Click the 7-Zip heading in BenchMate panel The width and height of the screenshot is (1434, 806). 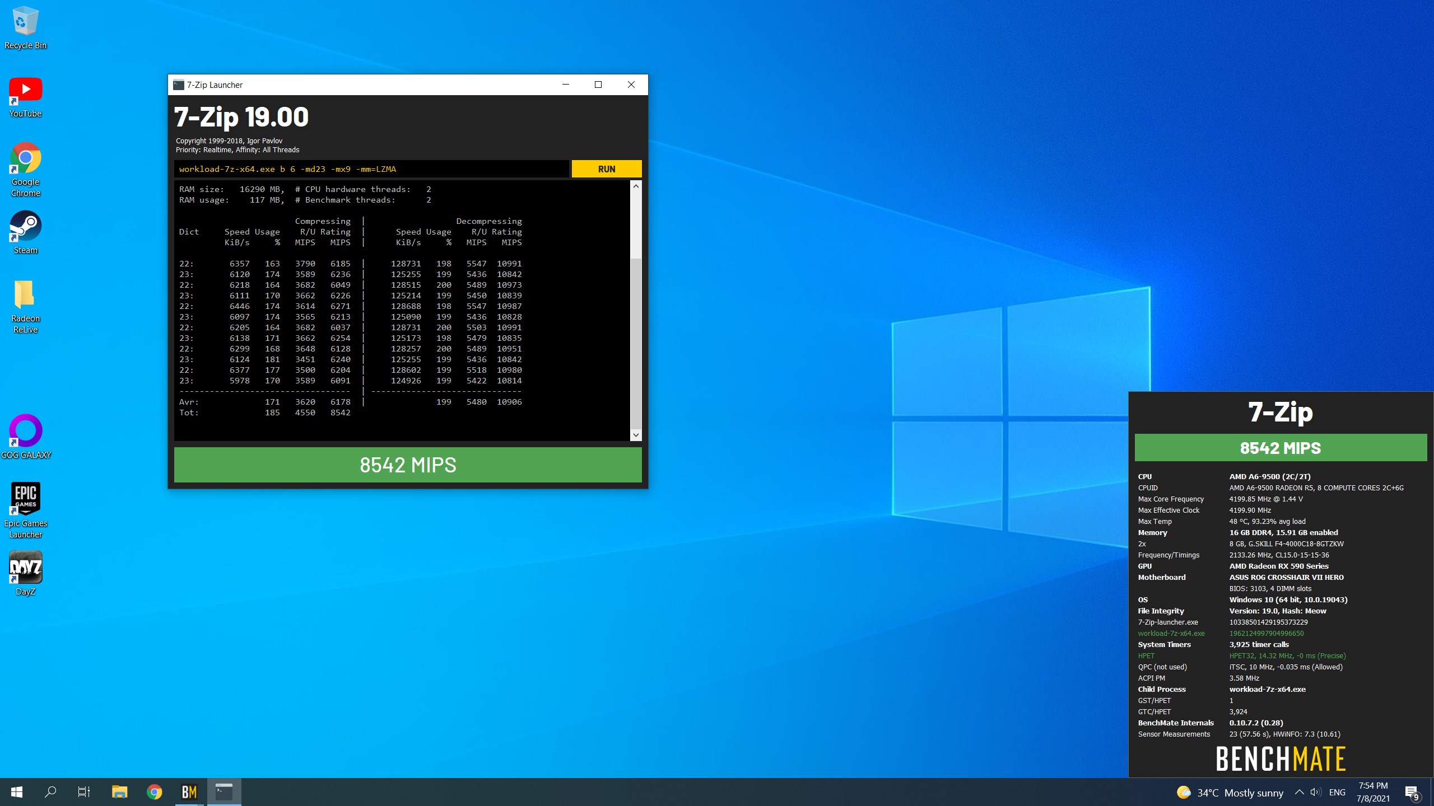coord(1281,412)
